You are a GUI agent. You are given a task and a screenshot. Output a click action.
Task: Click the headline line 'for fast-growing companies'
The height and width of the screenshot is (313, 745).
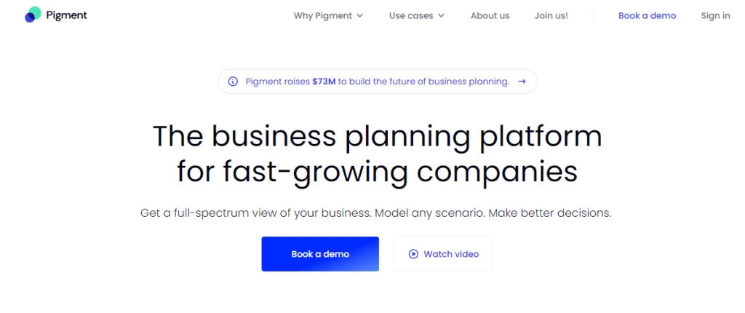point(378,171)
